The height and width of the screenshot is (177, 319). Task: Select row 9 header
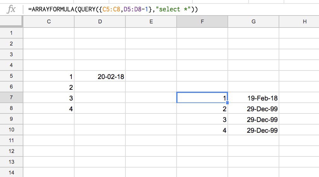(x=11, y=119)
